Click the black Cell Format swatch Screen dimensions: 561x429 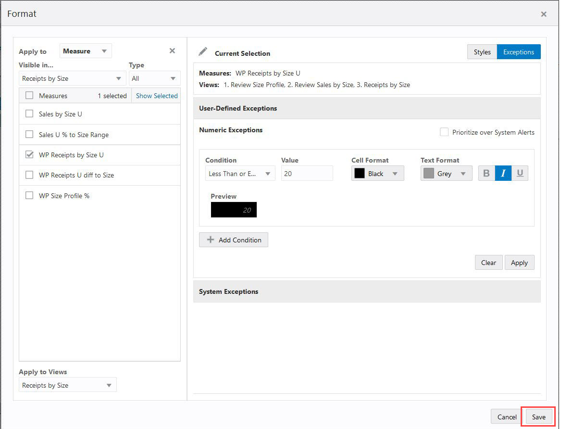[x=359, y=173]
